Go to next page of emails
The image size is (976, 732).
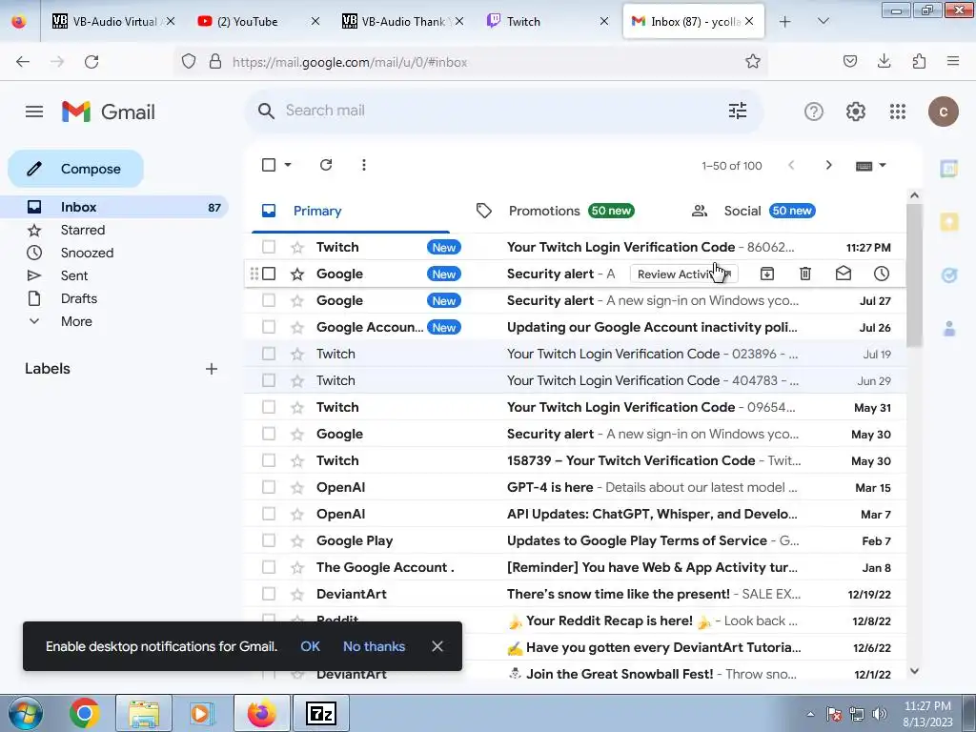click(828, 165)
